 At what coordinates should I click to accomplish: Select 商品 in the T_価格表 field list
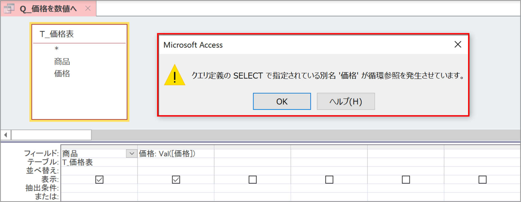(x=62, y=62)
